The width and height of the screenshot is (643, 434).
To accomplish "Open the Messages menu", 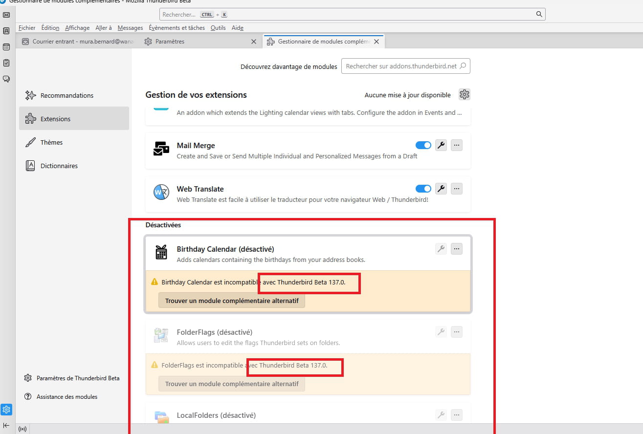I will pyautogui.click(x=131, y=28).
